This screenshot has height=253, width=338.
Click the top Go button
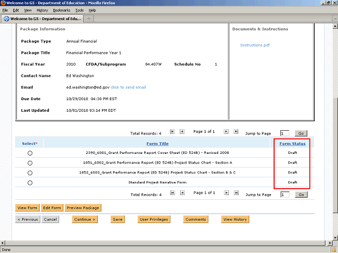[x=301, y=133]
